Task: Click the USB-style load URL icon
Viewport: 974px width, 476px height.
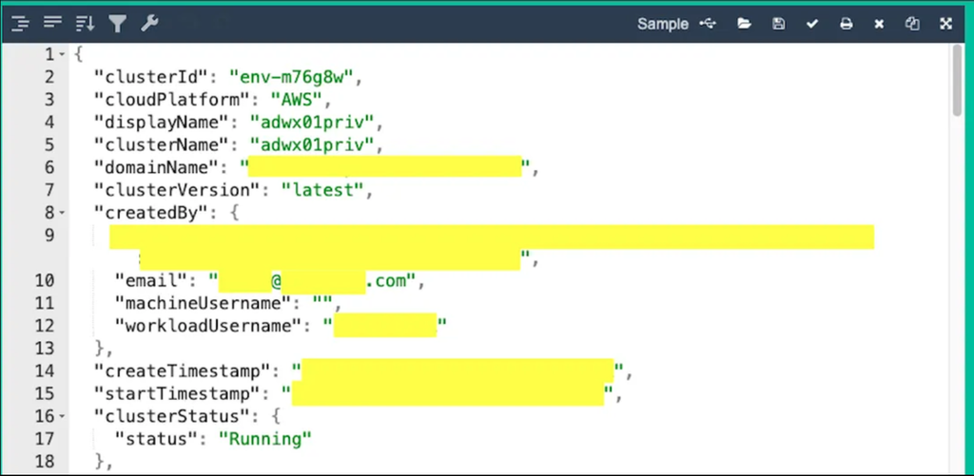Action: point(708,24)
